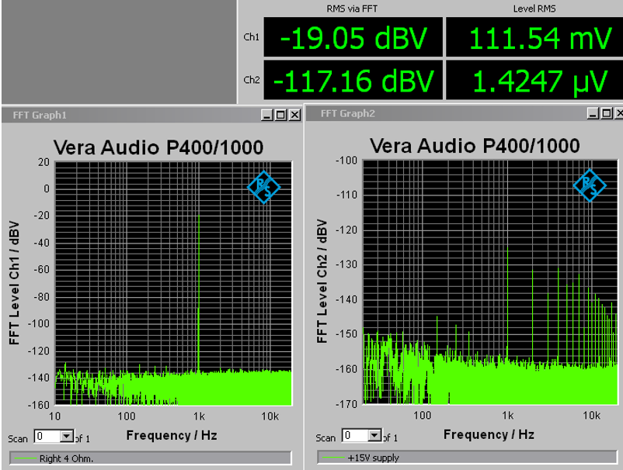Click 'RMS via FFT' column header
The width and height of the screenshot is (623, 470).
(352, 9)
